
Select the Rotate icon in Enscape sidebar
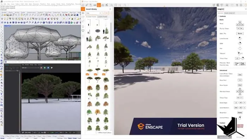[x=83, y=17]
